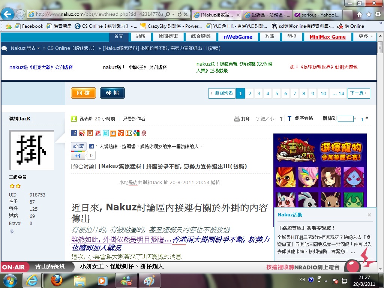Click the Facebook 讚 like button
The width and height of the screenshot is (384, 288).
pyautogui.click(x=79, y=146)
